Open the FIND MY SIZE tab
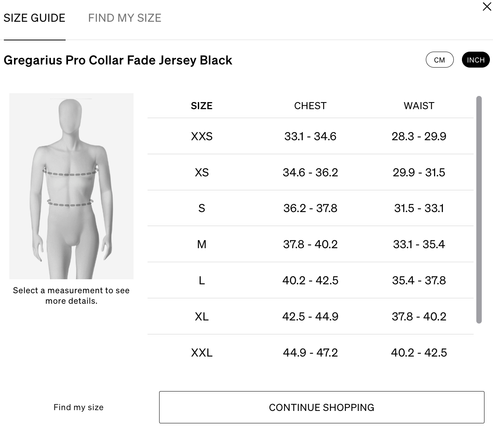Screen dimensions: 493x435 click(x=125, y=18)
